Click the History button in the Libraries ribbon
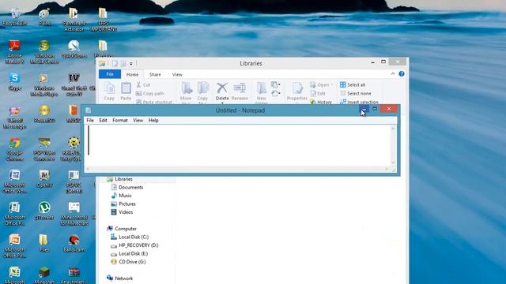Screen dimensions: 506x284 [321, 102]
